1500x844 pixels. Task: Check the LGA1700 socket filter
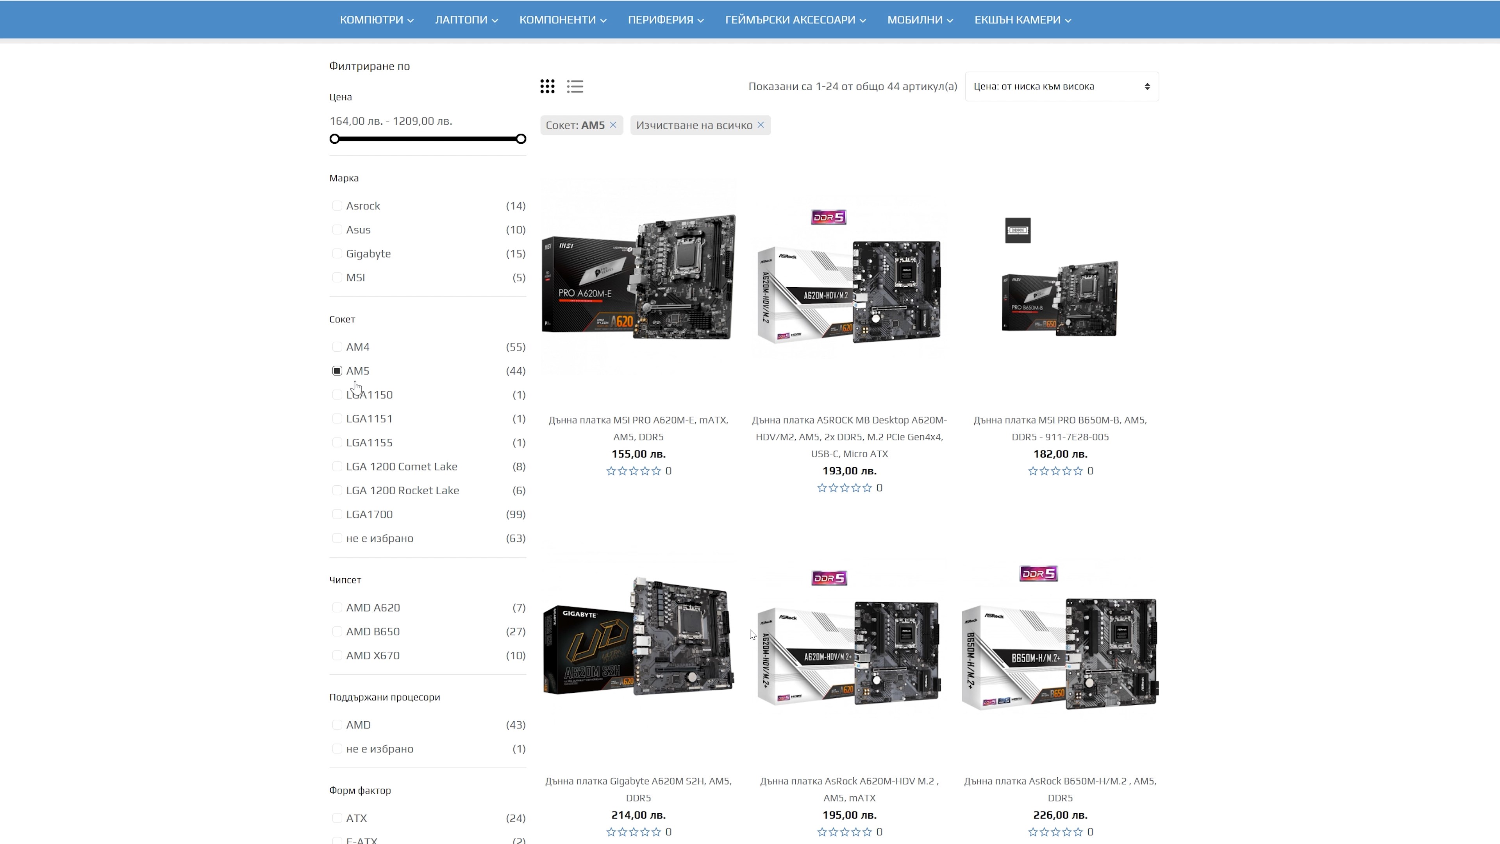pos(337,514)
